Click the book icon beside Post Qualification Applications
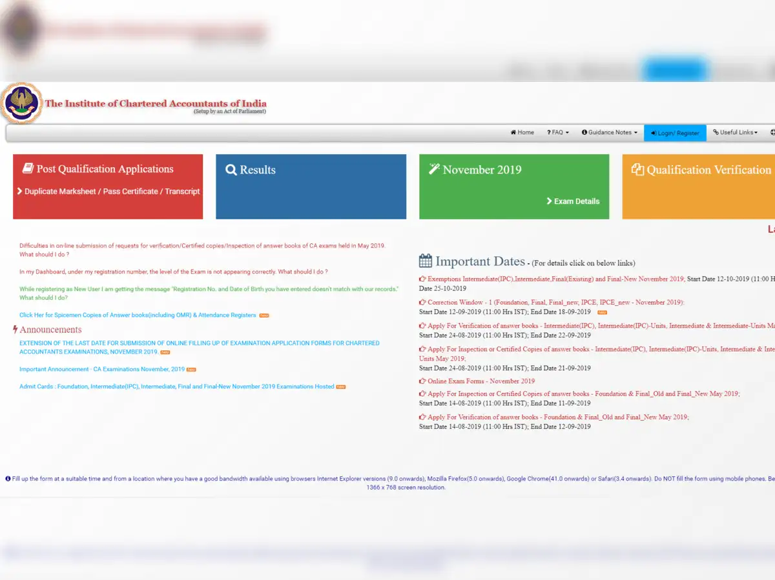This screenshot has height=580, width=775. [28, 169]
